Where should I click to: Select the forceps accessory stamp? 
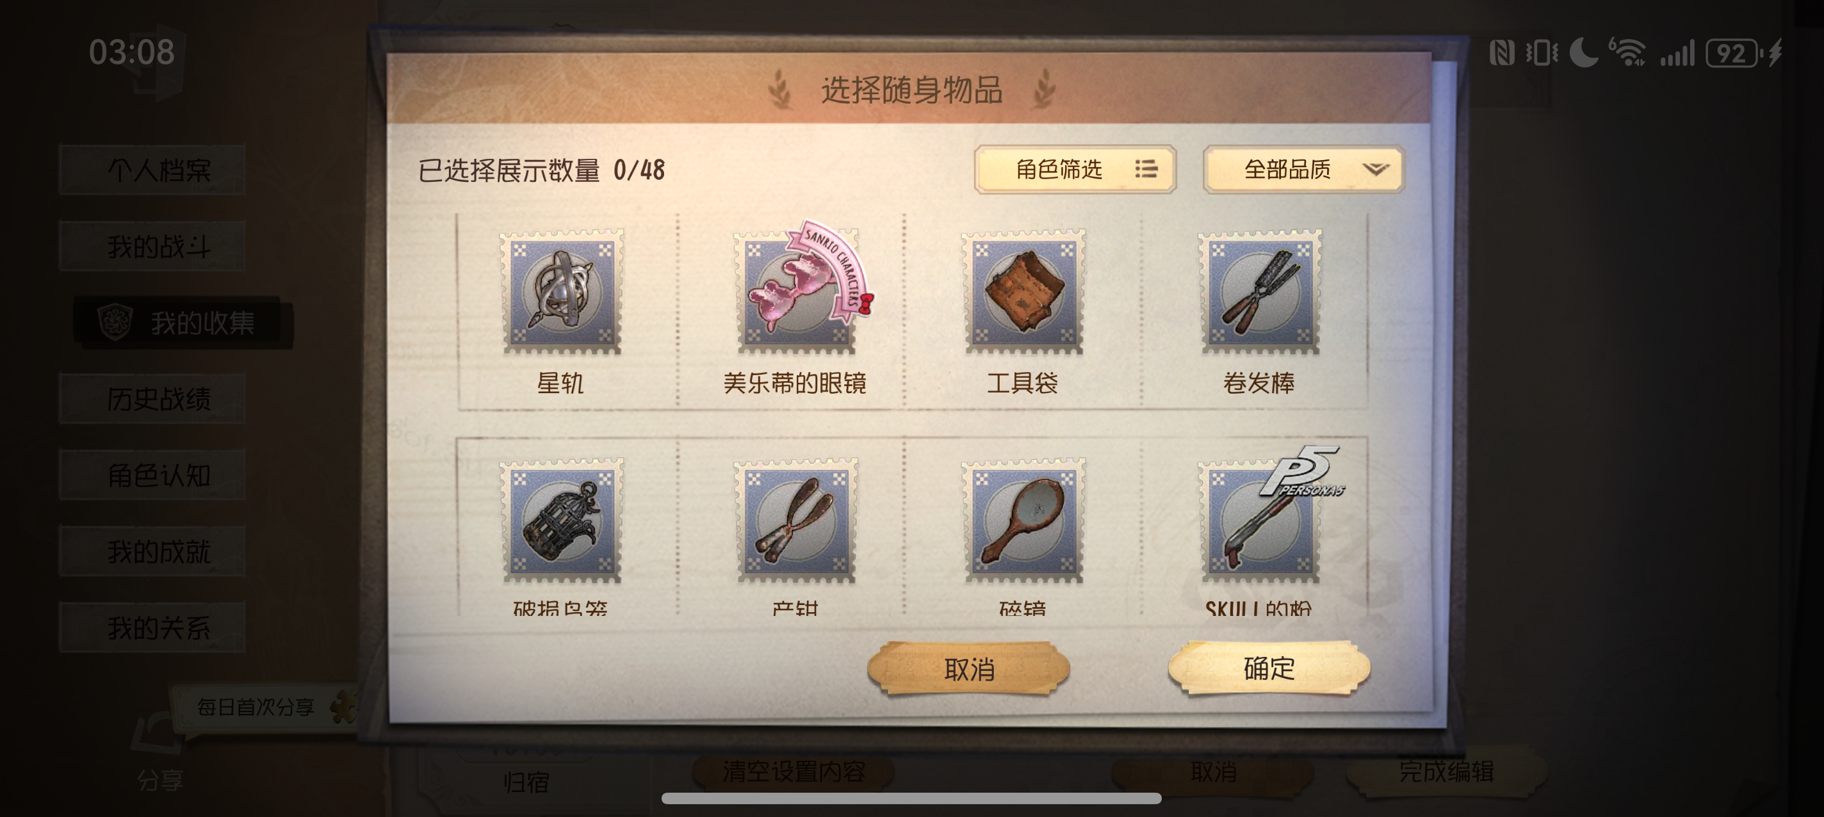pyautogui.click(x=797, y=521)
